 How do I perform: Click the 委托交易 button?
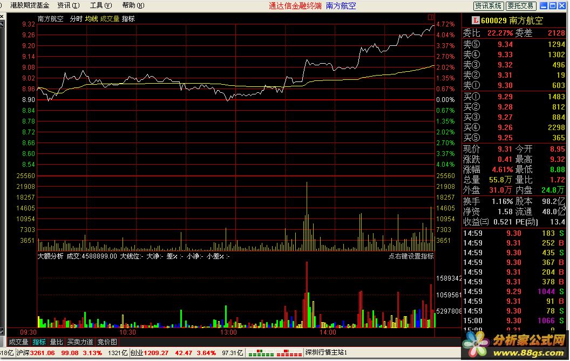(520, 6)
